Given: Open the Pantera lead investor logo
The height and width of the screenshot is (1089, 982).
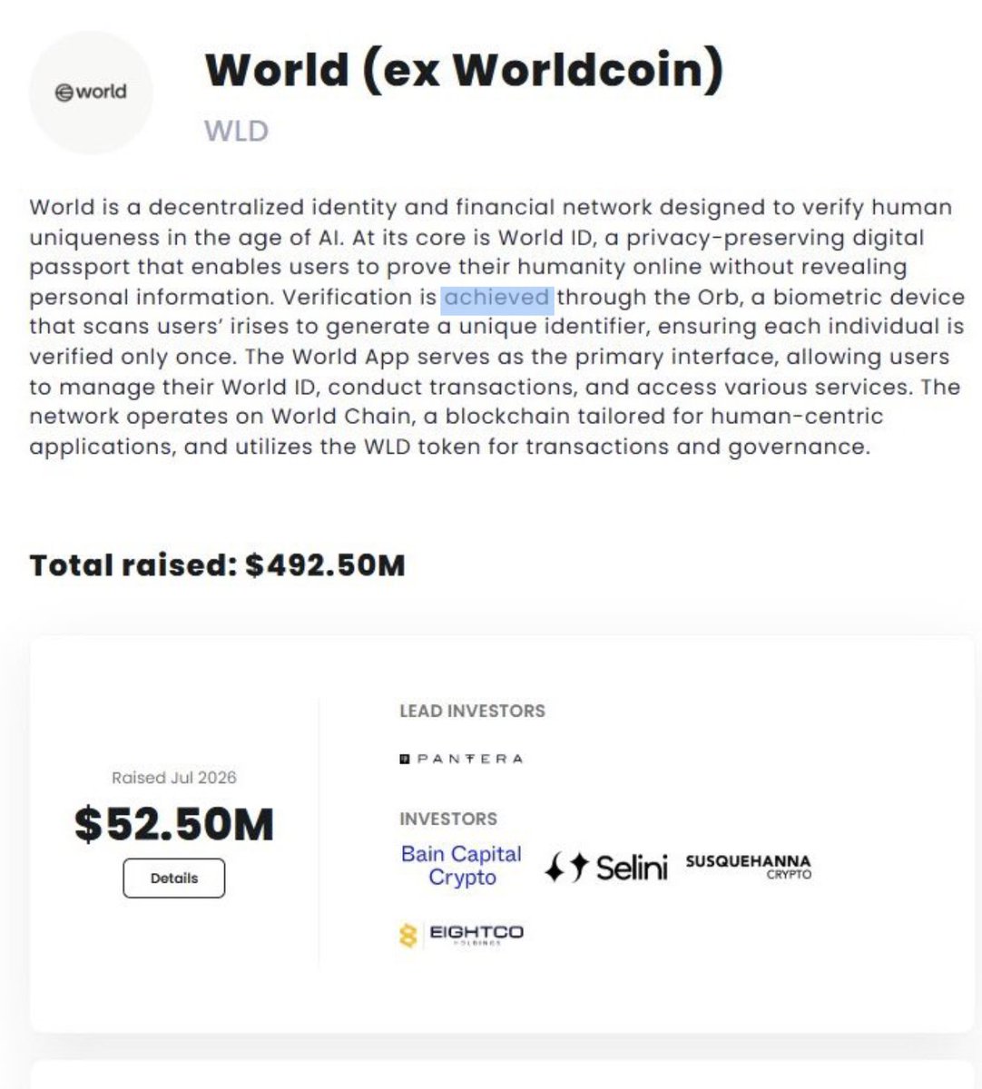Looking at the screenshot, I should [461, 759].
